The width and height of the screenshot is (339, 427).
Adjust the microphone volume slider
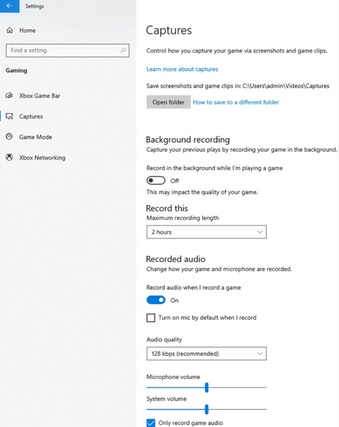point(206,388)
